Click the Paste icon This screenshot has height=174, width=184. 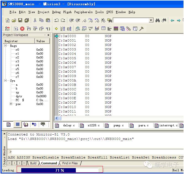pyautogui.click(x=48, y=20)
